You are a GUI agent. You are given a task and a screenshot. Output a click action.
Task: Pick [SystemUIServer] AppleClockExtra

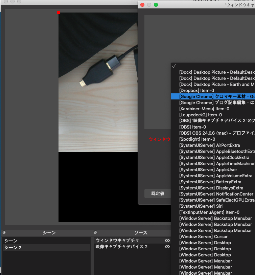[213, 158]
